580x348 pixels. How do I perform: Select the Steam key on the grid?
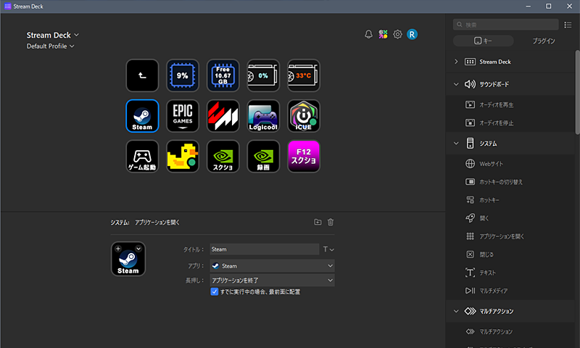pyautogui.click(x=142, y=116)
